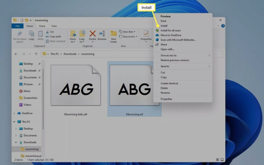Go up one folder level

[x=36, y=54]
